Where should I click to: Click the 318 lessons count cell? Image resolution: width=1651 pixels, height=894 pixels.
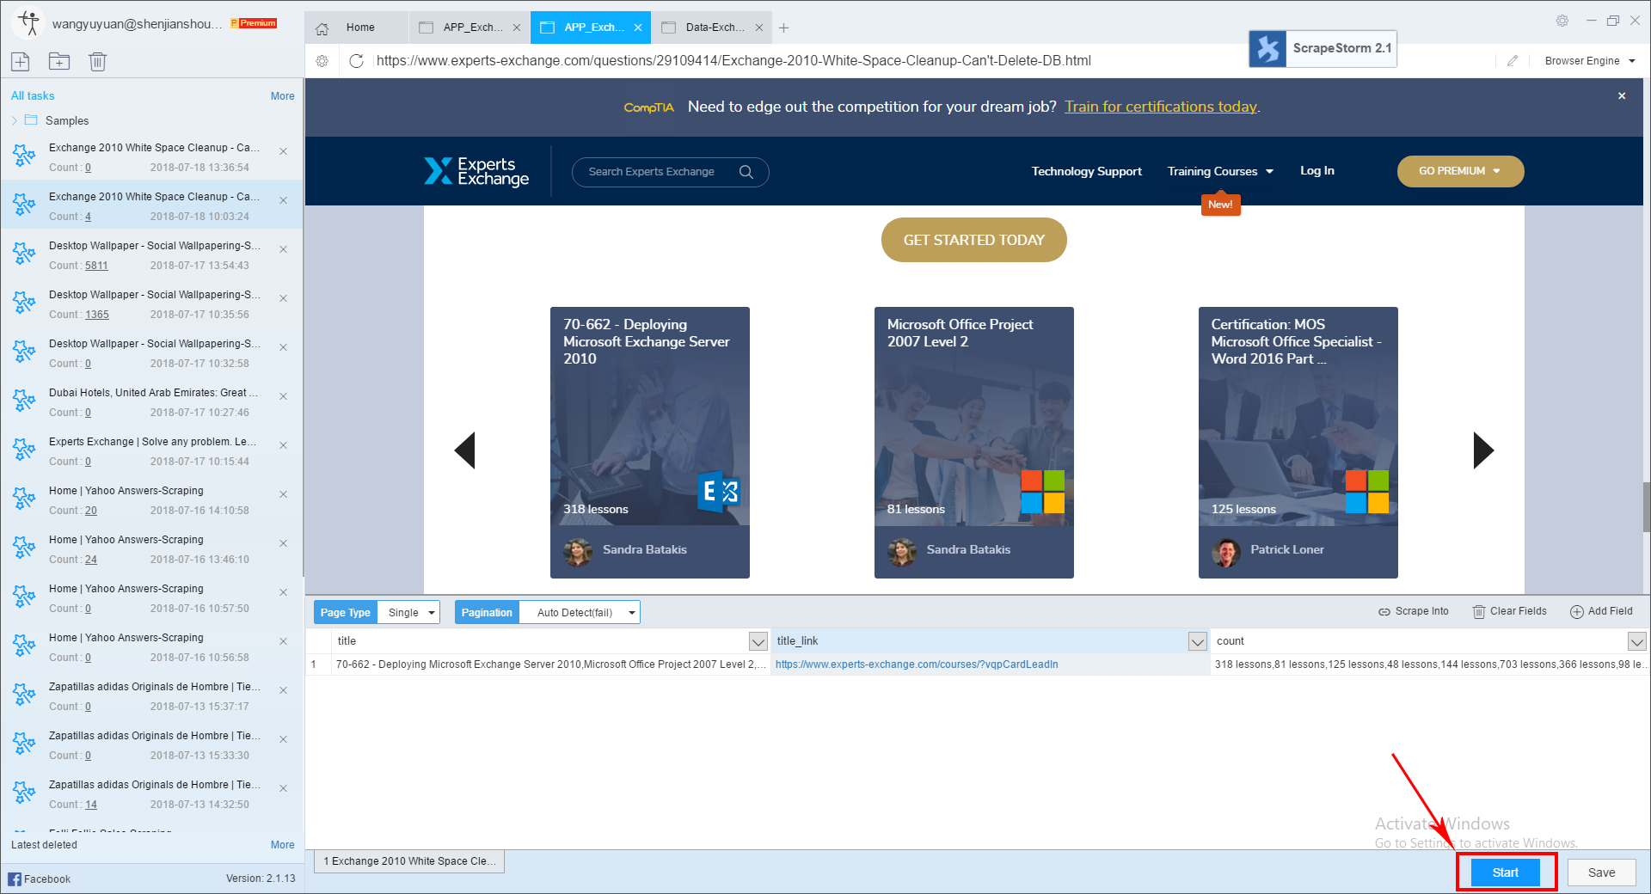coord(1429,664)
